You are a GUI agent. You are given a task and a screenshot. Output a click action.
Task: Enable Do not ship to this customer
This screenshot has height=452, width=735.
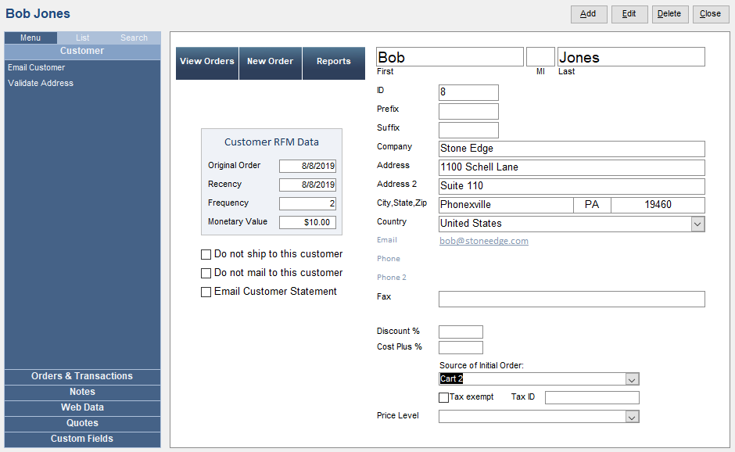coord(206,254)
